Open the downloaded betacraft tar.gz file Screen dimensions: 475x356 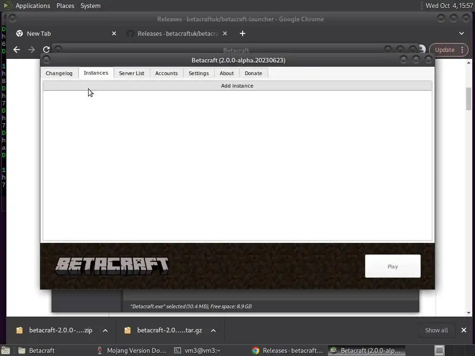point(169,330)
